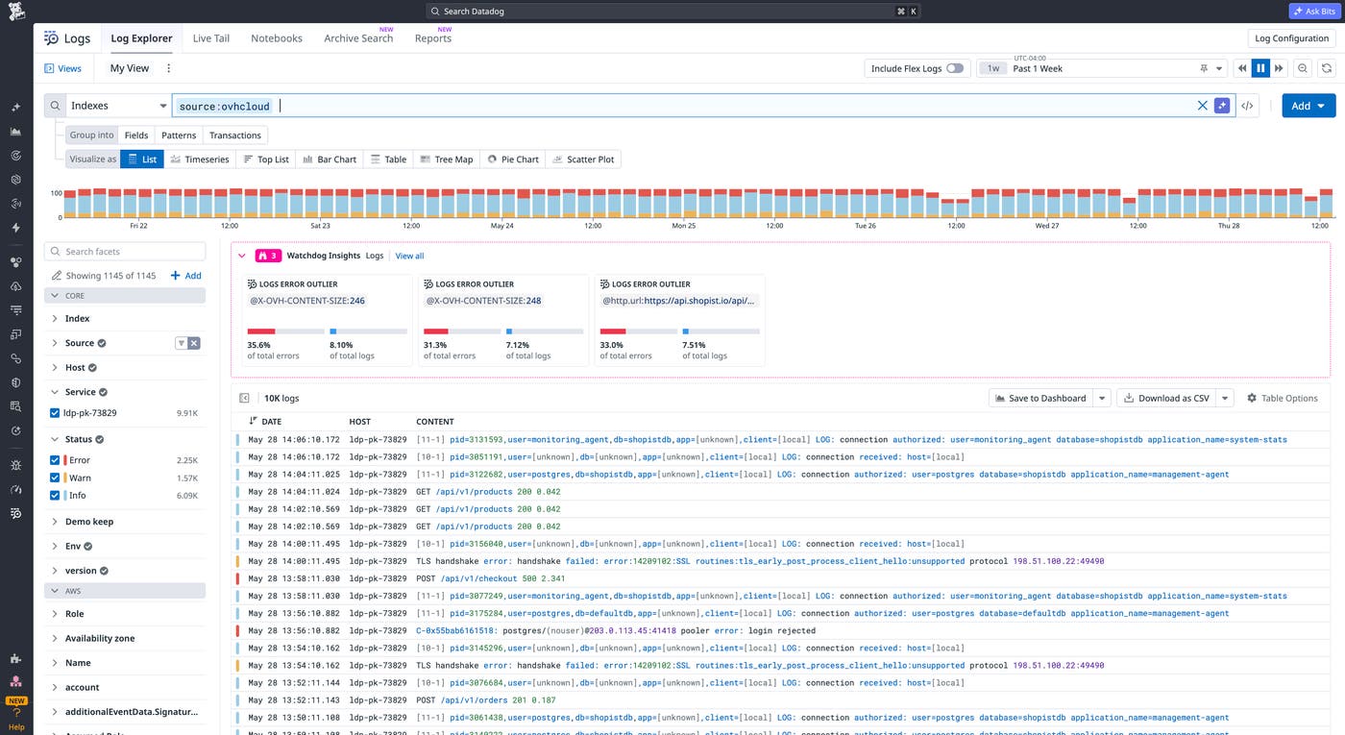Collapse the Watchdog Insights section chevron

[242, 256]
